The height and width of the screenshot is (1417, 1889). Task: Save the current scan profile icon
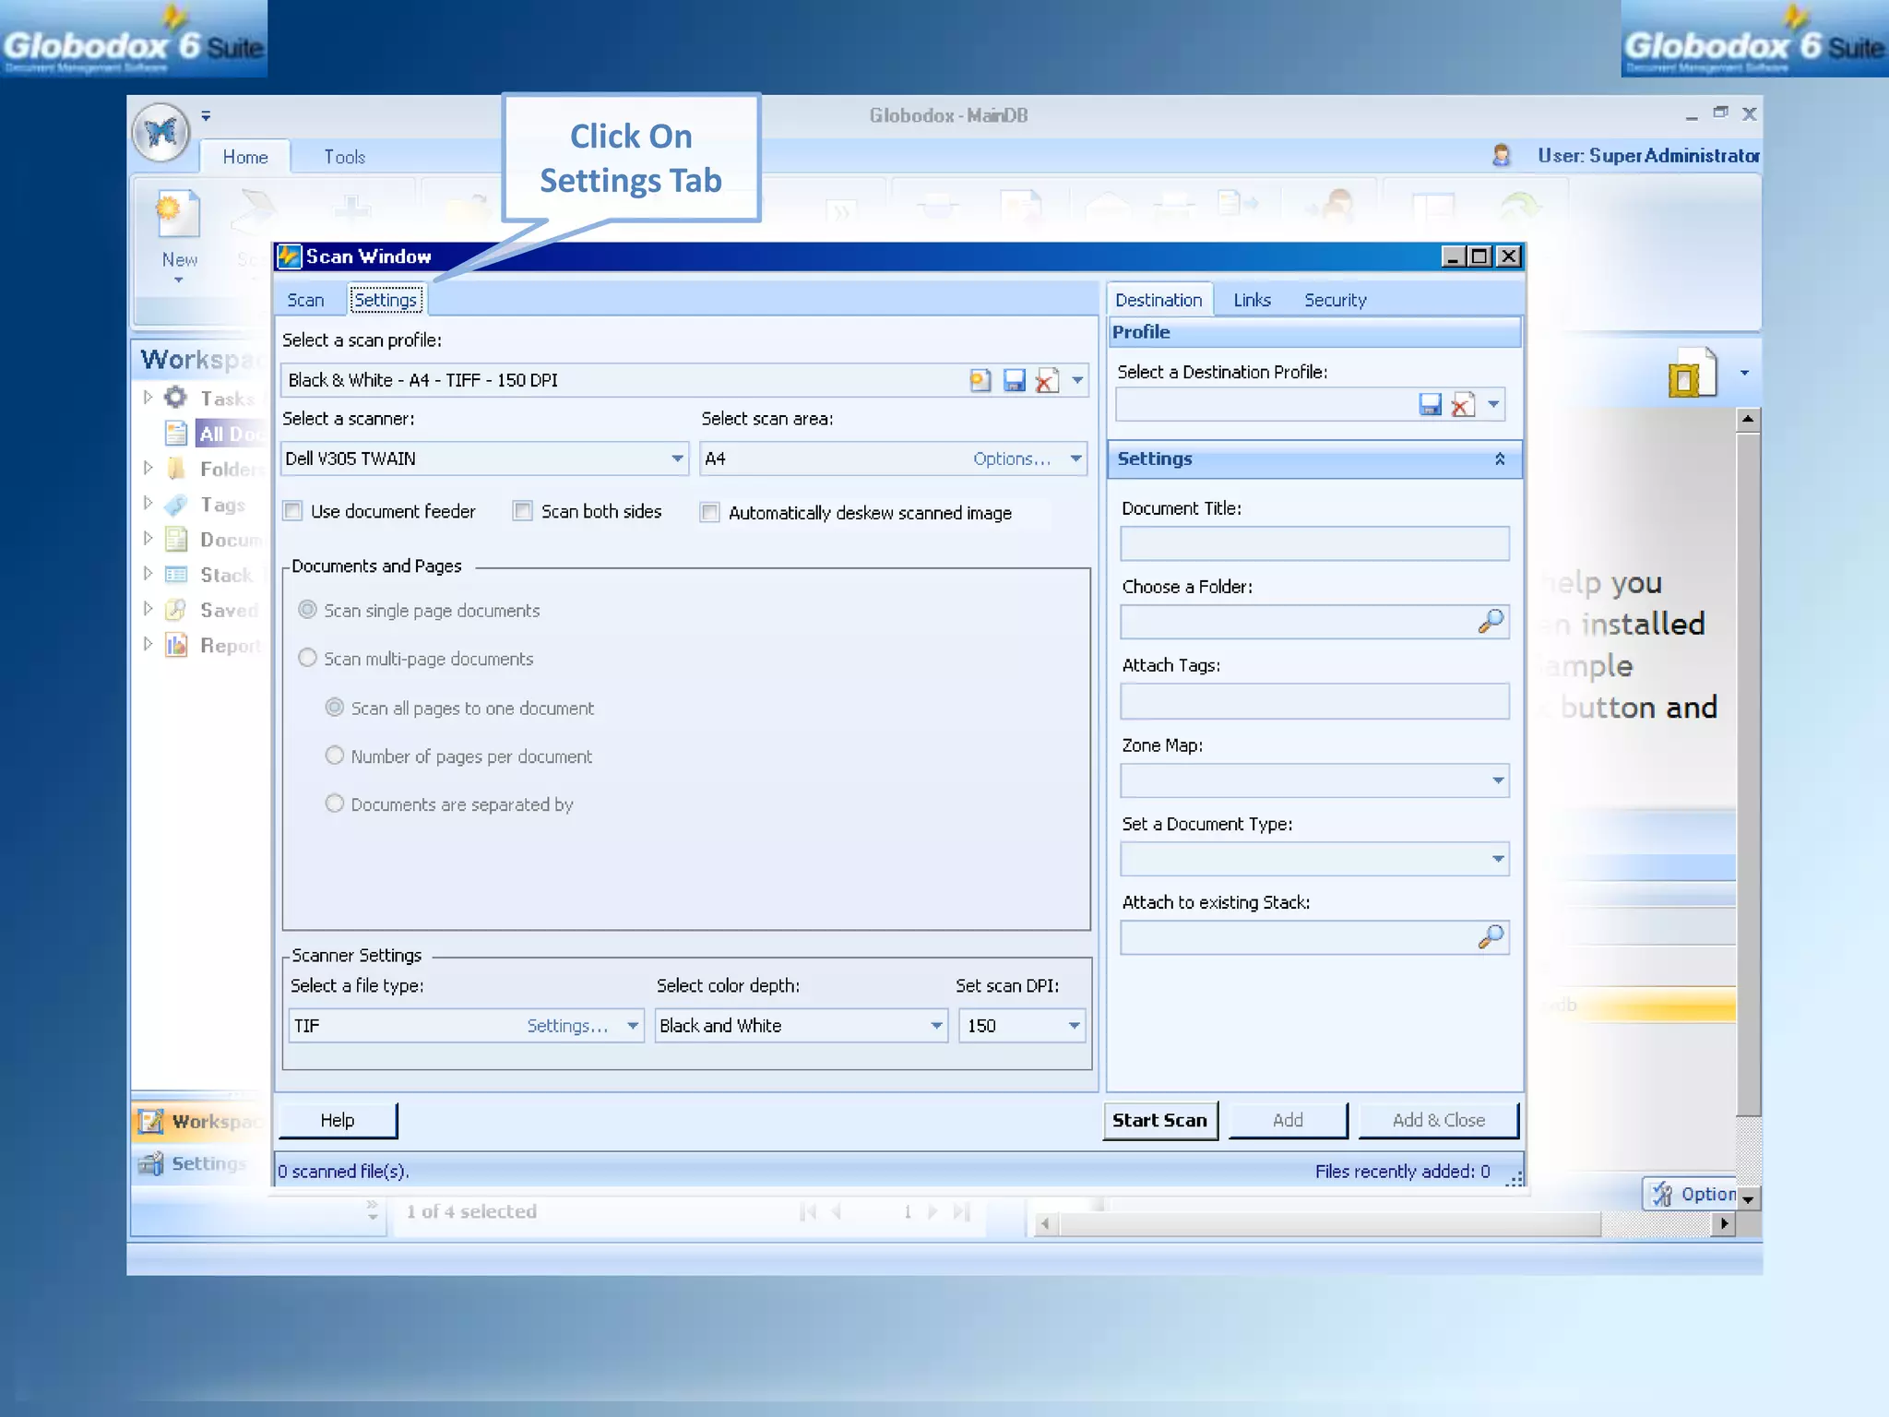pos(1014,380)
